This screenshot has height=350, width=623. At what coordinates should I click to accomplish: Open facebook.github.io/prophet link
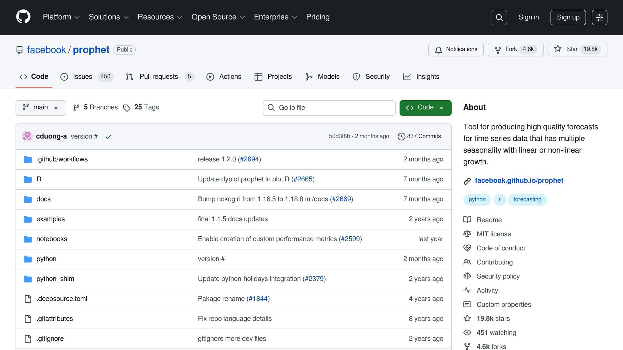[x=519, y=180]
